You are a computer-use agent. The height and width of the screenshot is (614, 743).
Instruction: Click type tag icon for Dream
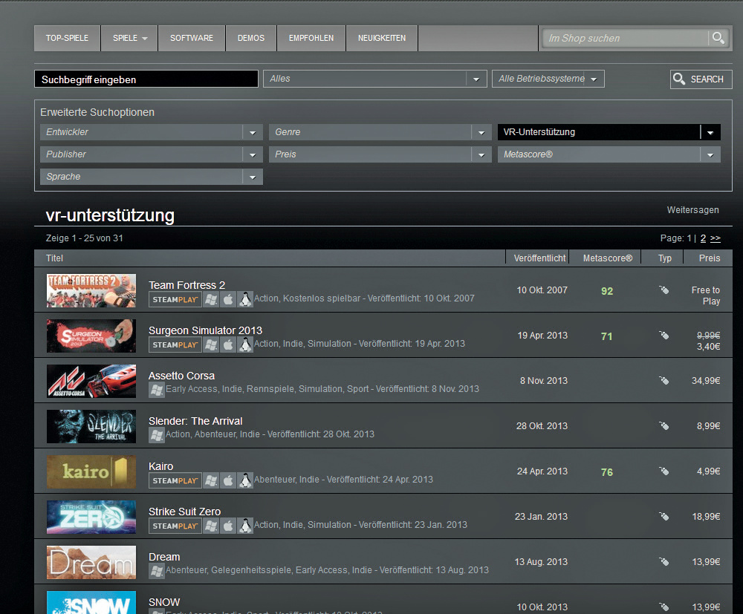tap(663, 561)
